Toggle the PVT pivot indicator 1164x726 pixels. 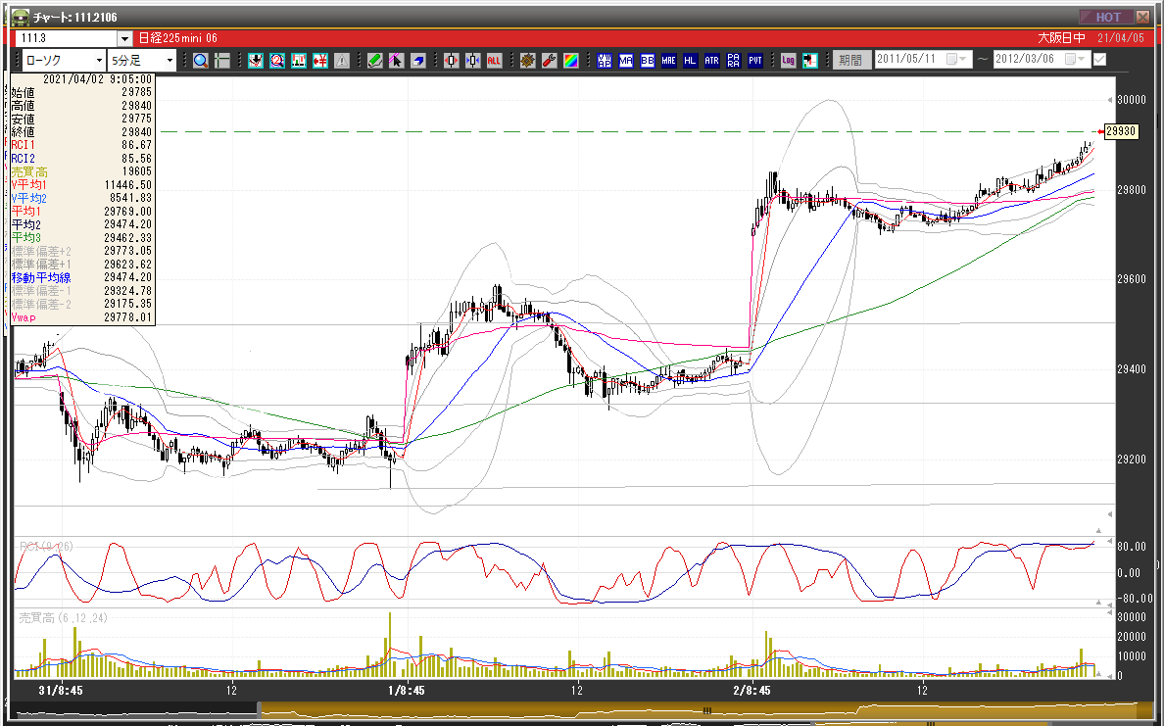tap(755, 61)
